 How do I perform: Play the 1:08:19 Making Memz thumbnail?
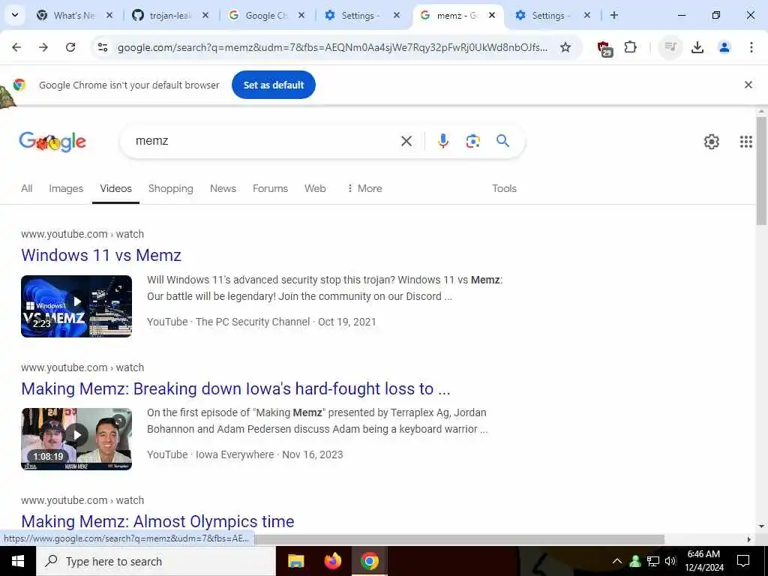(x=76, y=439)
